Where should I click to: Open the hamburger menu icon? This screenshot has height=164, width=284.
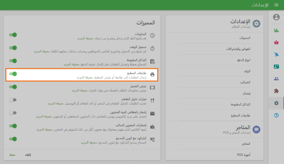coord(276,5)
